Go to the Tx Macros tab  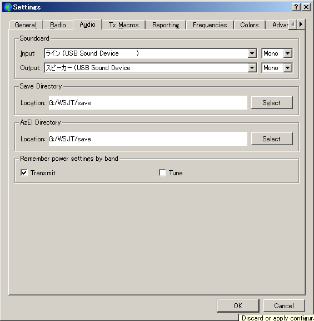click(124, 25)
